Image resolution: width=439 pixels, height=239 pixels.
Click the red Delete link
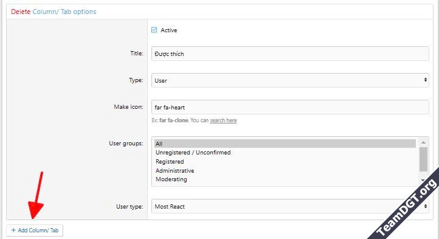point(21,12)
